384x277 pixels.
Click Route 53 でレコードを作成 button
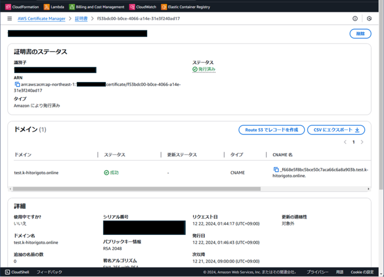[x=271, y=130]
